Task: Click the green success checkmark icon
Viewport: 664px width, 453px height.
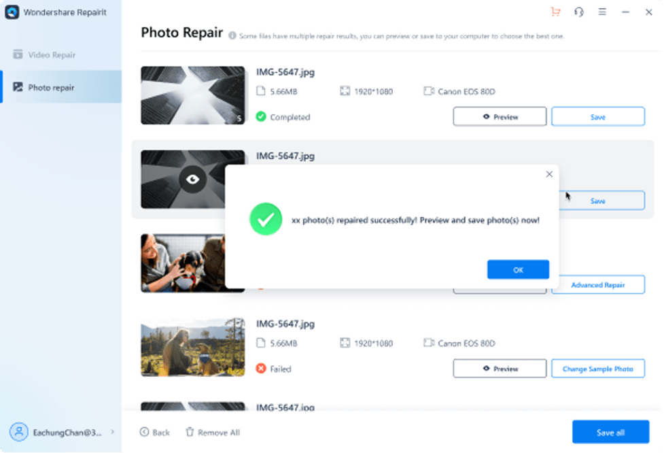Action: 266,219
